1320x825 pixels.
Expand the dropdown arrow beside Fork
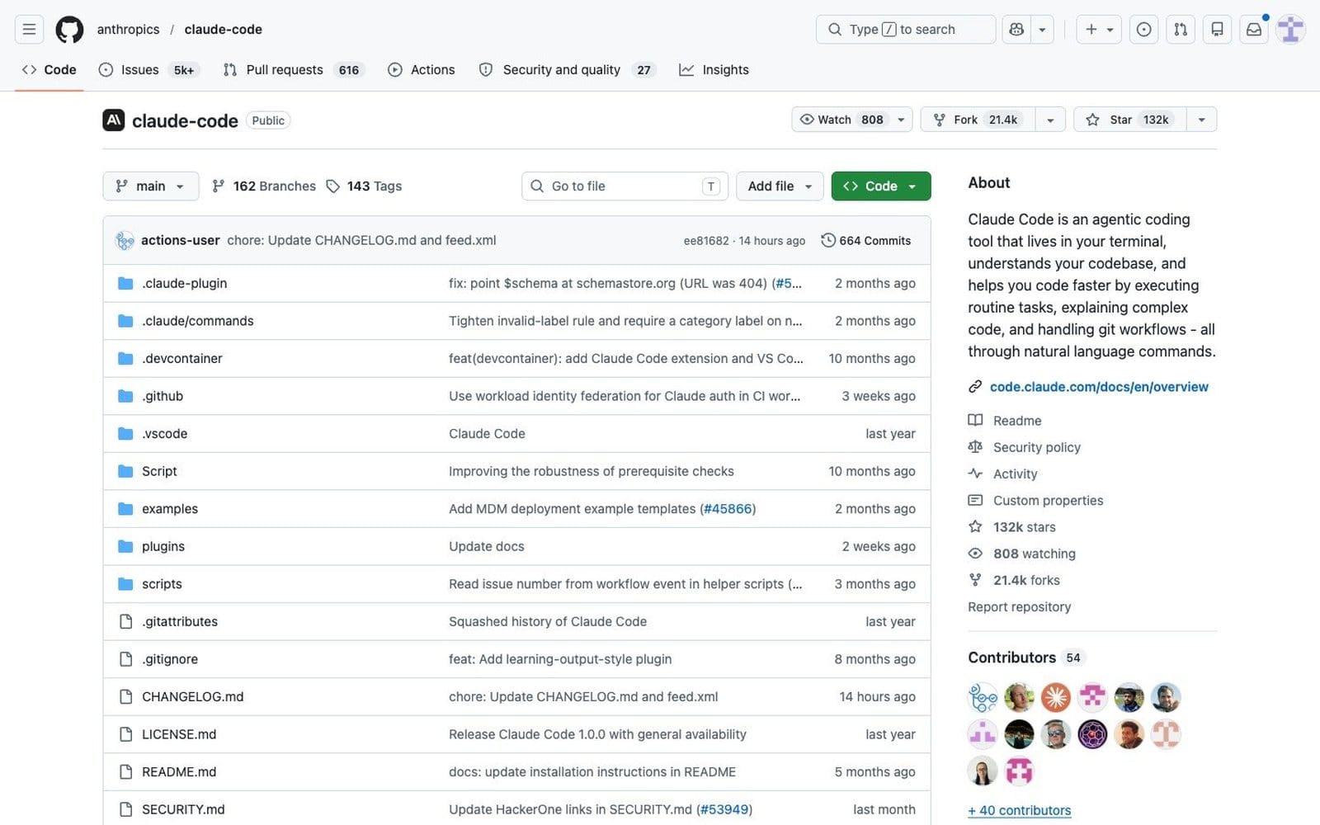(1050, 120)
